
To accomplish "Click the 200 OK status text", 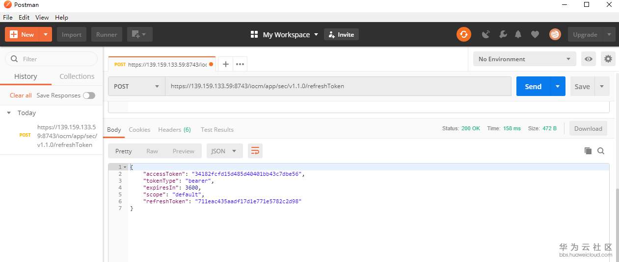I will point(470,128).
